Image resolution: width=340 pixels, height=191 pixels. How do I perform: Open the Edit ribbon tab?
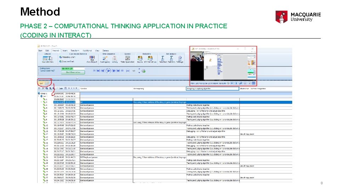47,51
